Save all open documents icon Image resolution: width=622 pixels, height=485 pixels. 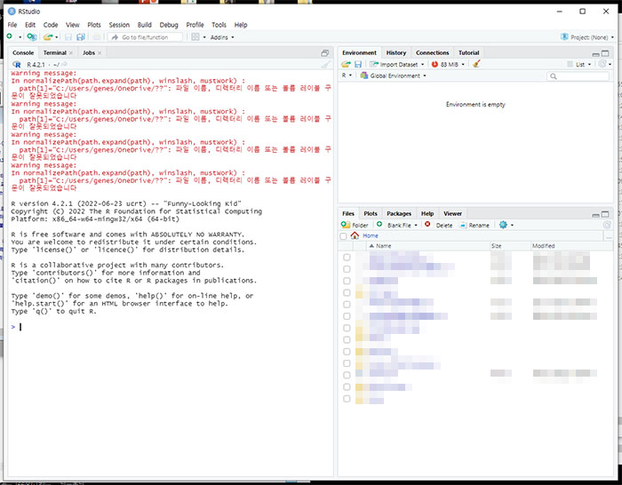pyautogui.click(x=81, y=37)
